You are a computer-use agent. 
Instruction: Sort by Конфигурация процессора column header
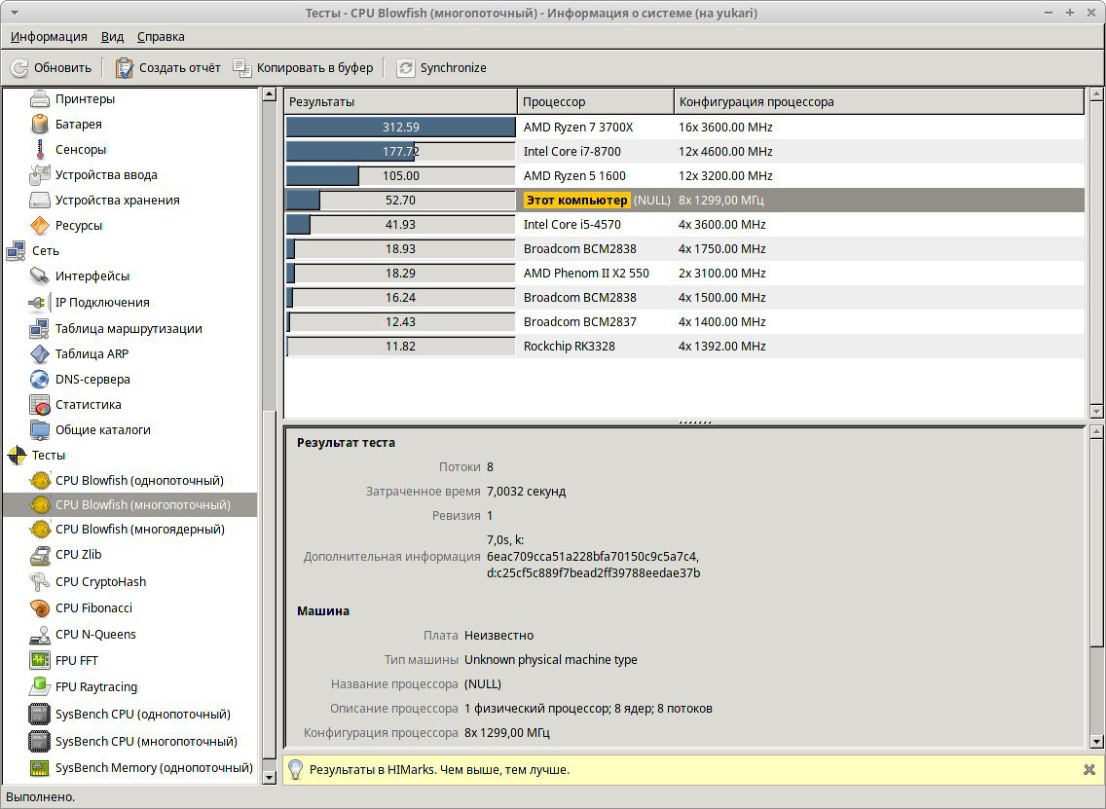[879, 101]
